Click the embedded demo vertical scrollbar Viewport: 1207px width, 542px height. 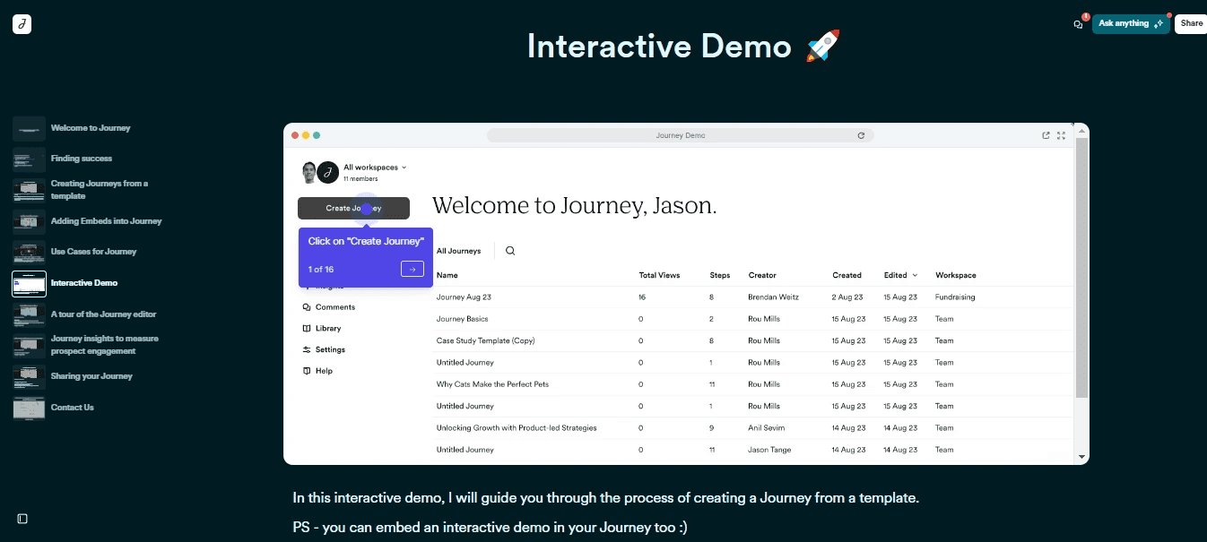click(x=1081, y=269)
